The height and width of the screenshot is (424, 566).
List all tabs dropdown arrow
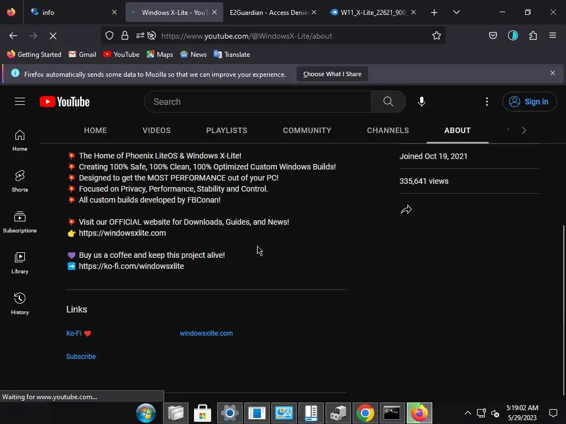click(456, 12)
